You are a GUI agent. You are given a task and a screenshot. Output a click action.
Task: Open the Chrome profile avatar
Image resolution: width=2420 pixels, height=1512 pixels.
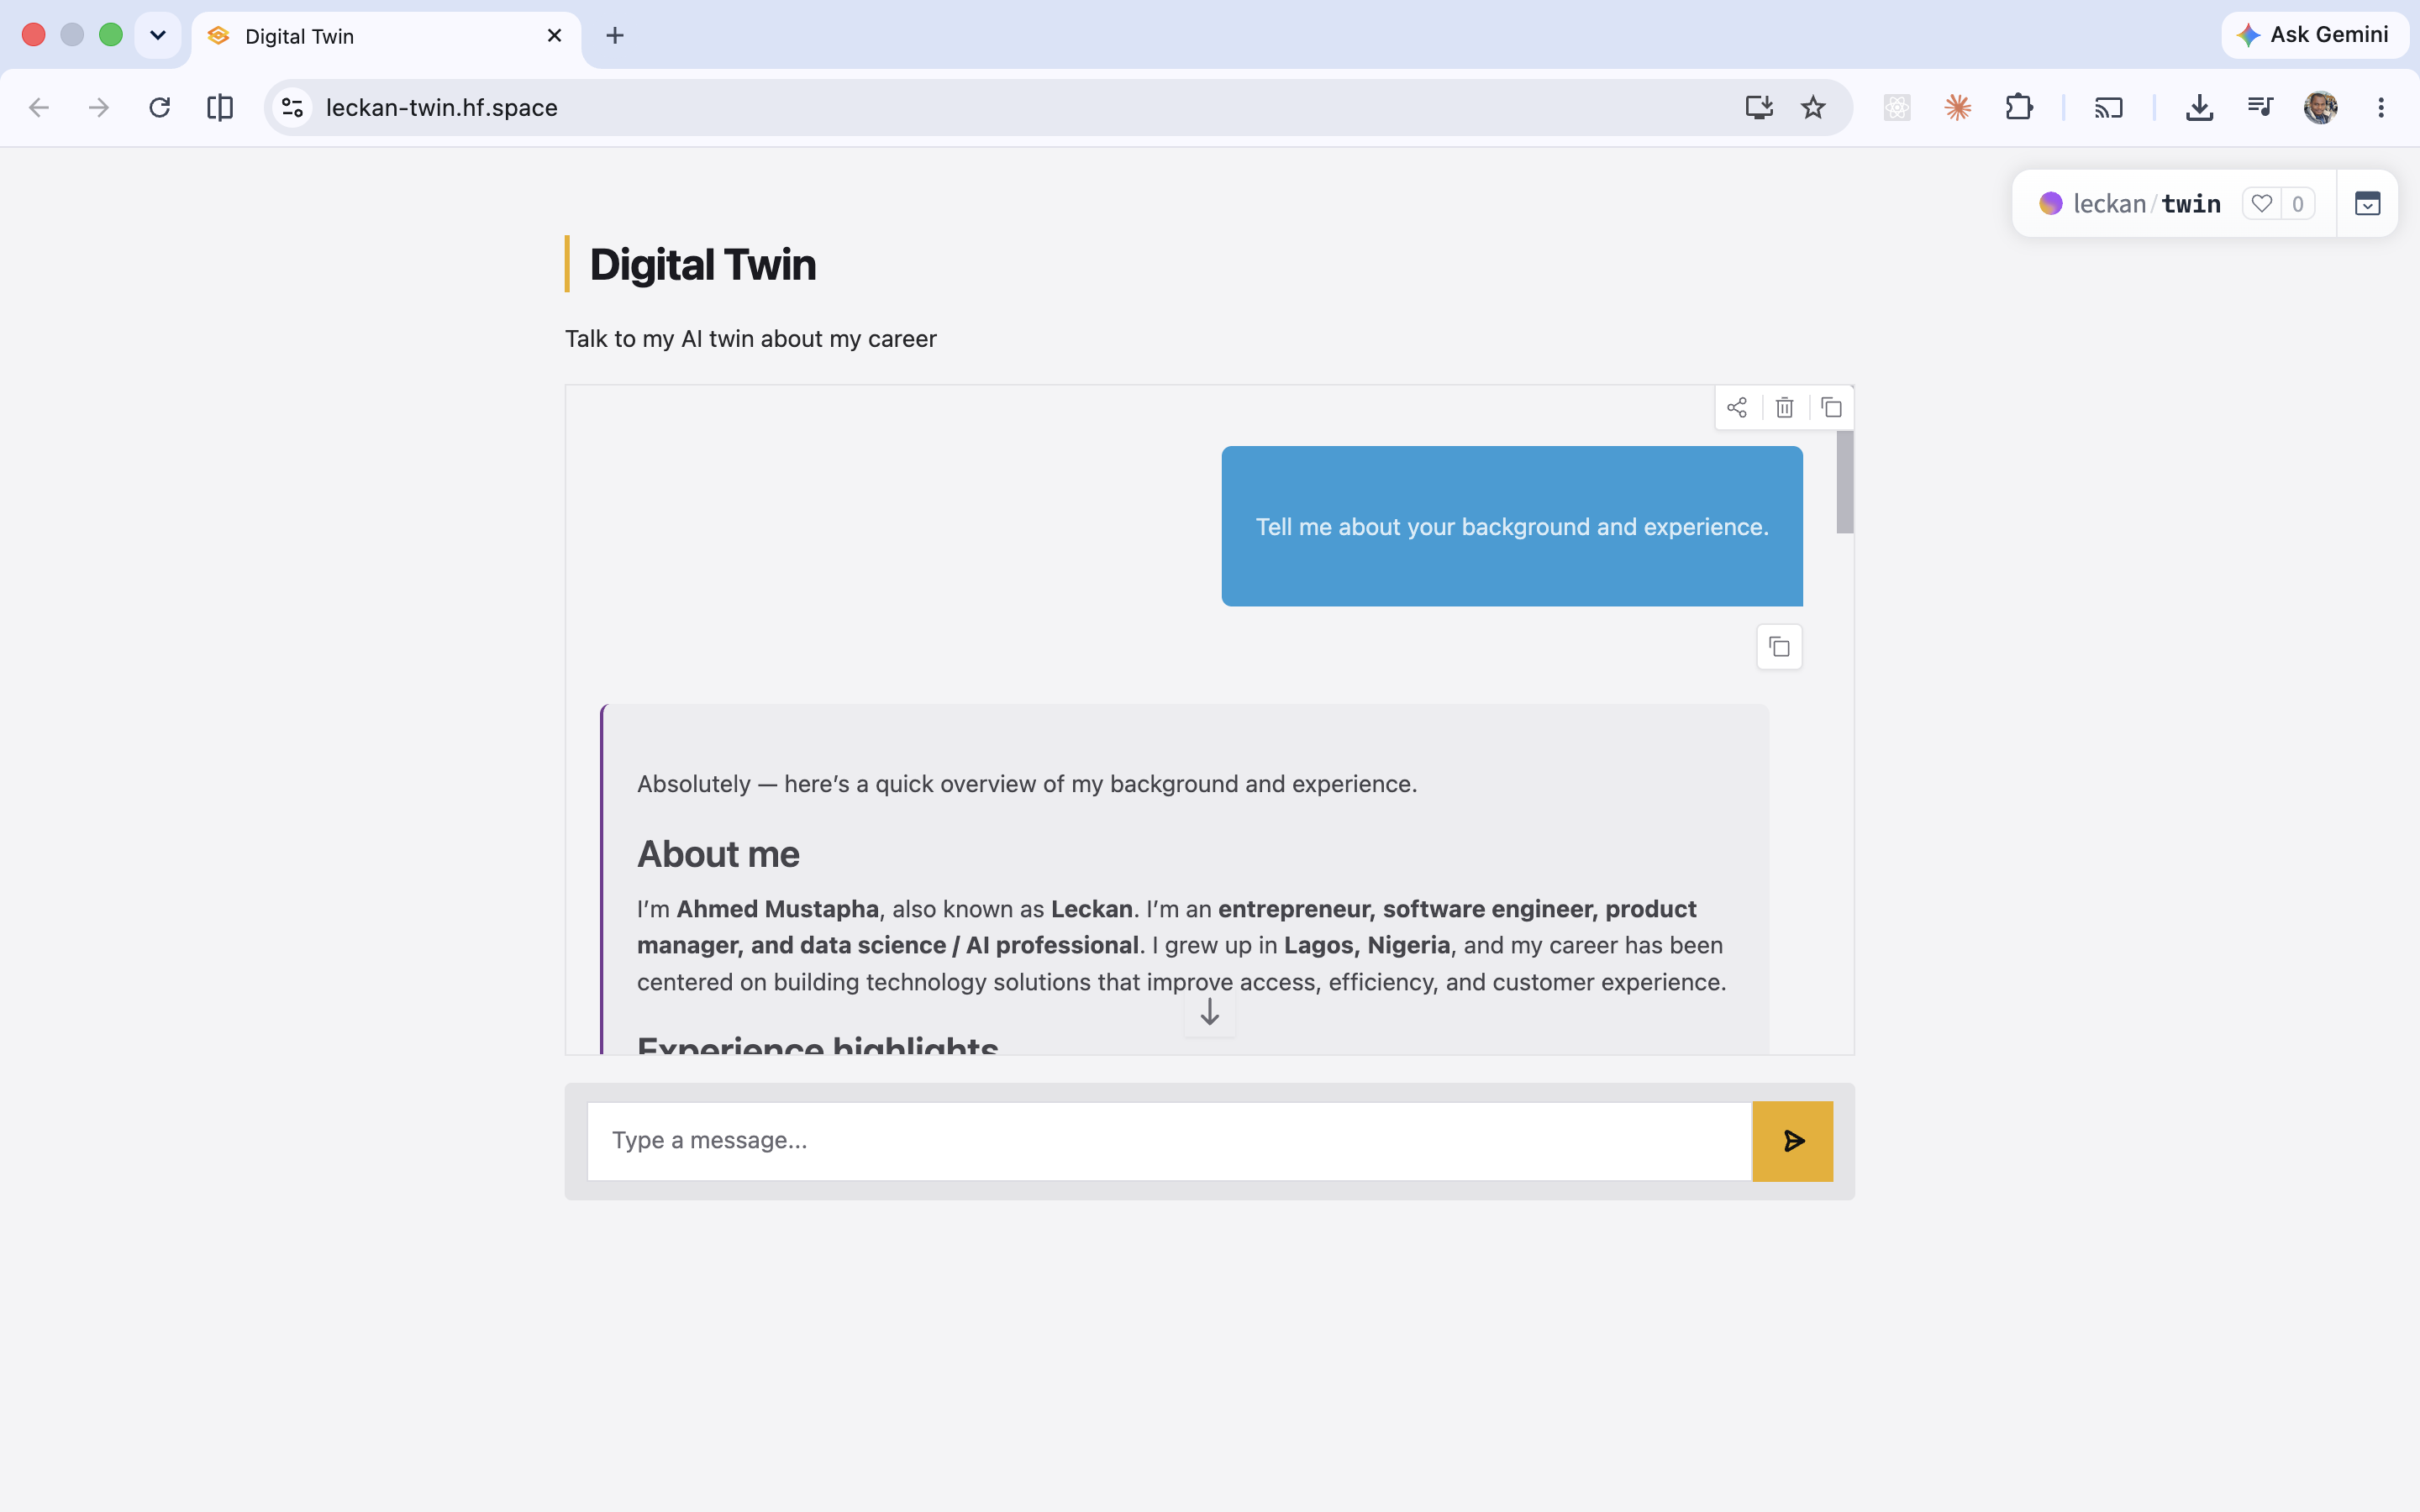[2321, 107]
